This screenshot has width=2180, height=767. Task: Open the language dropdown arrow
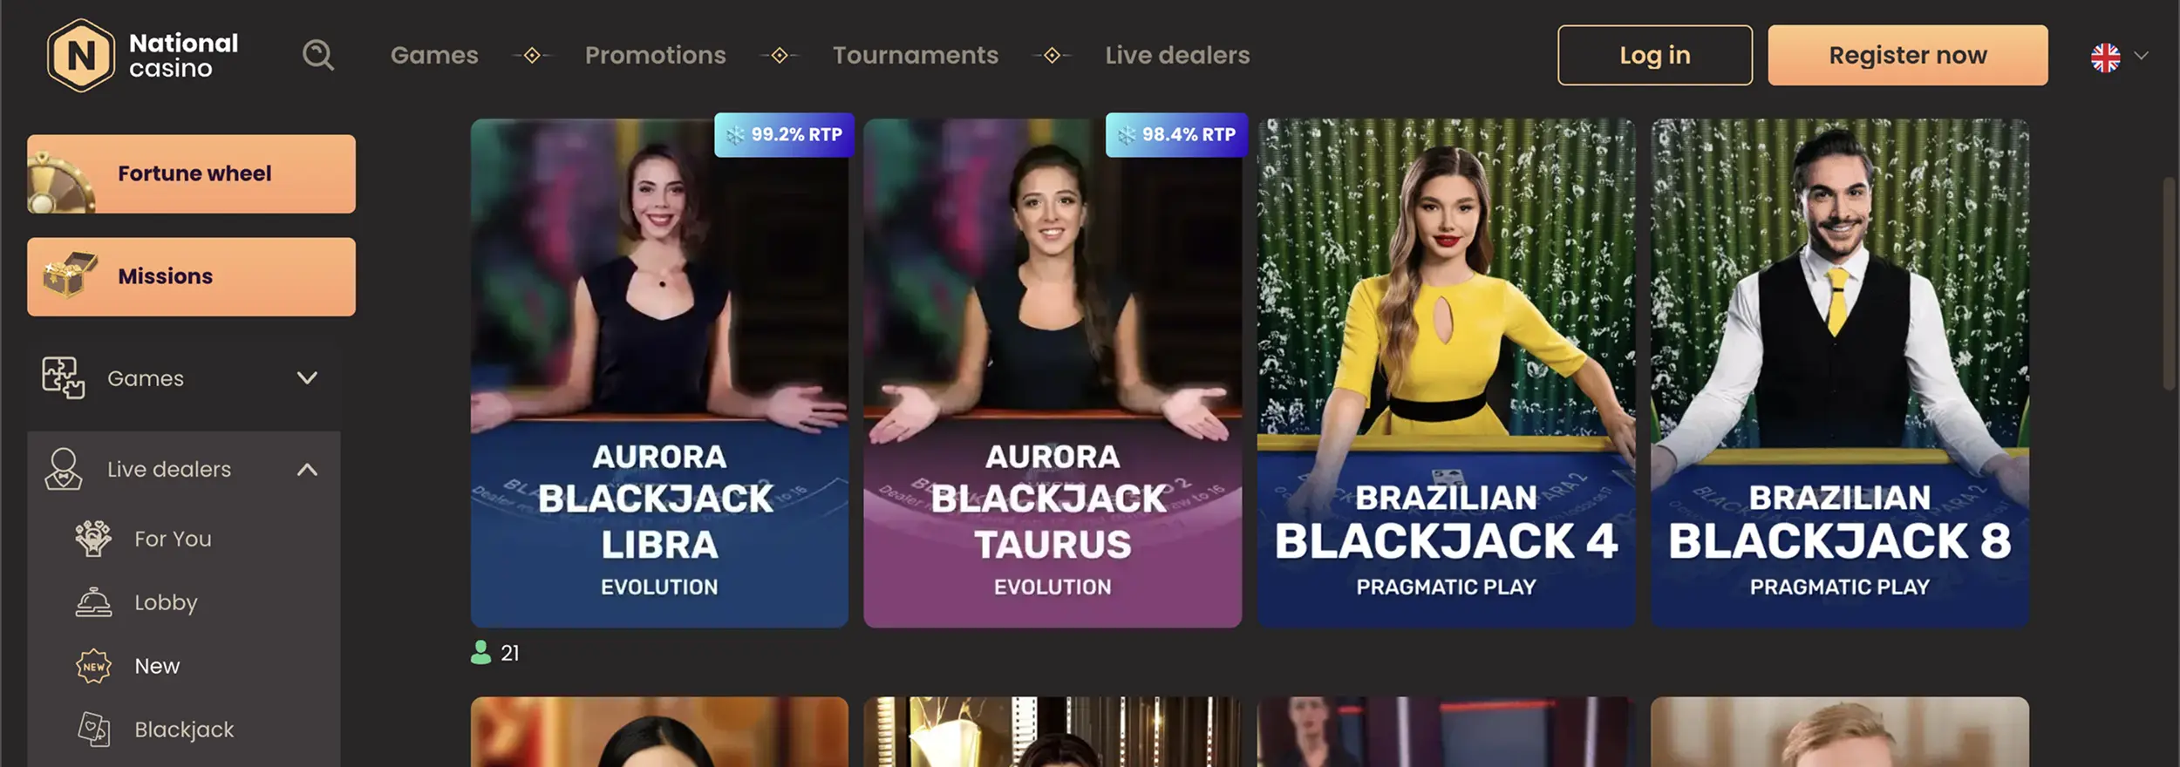(x=2141, y=57)
